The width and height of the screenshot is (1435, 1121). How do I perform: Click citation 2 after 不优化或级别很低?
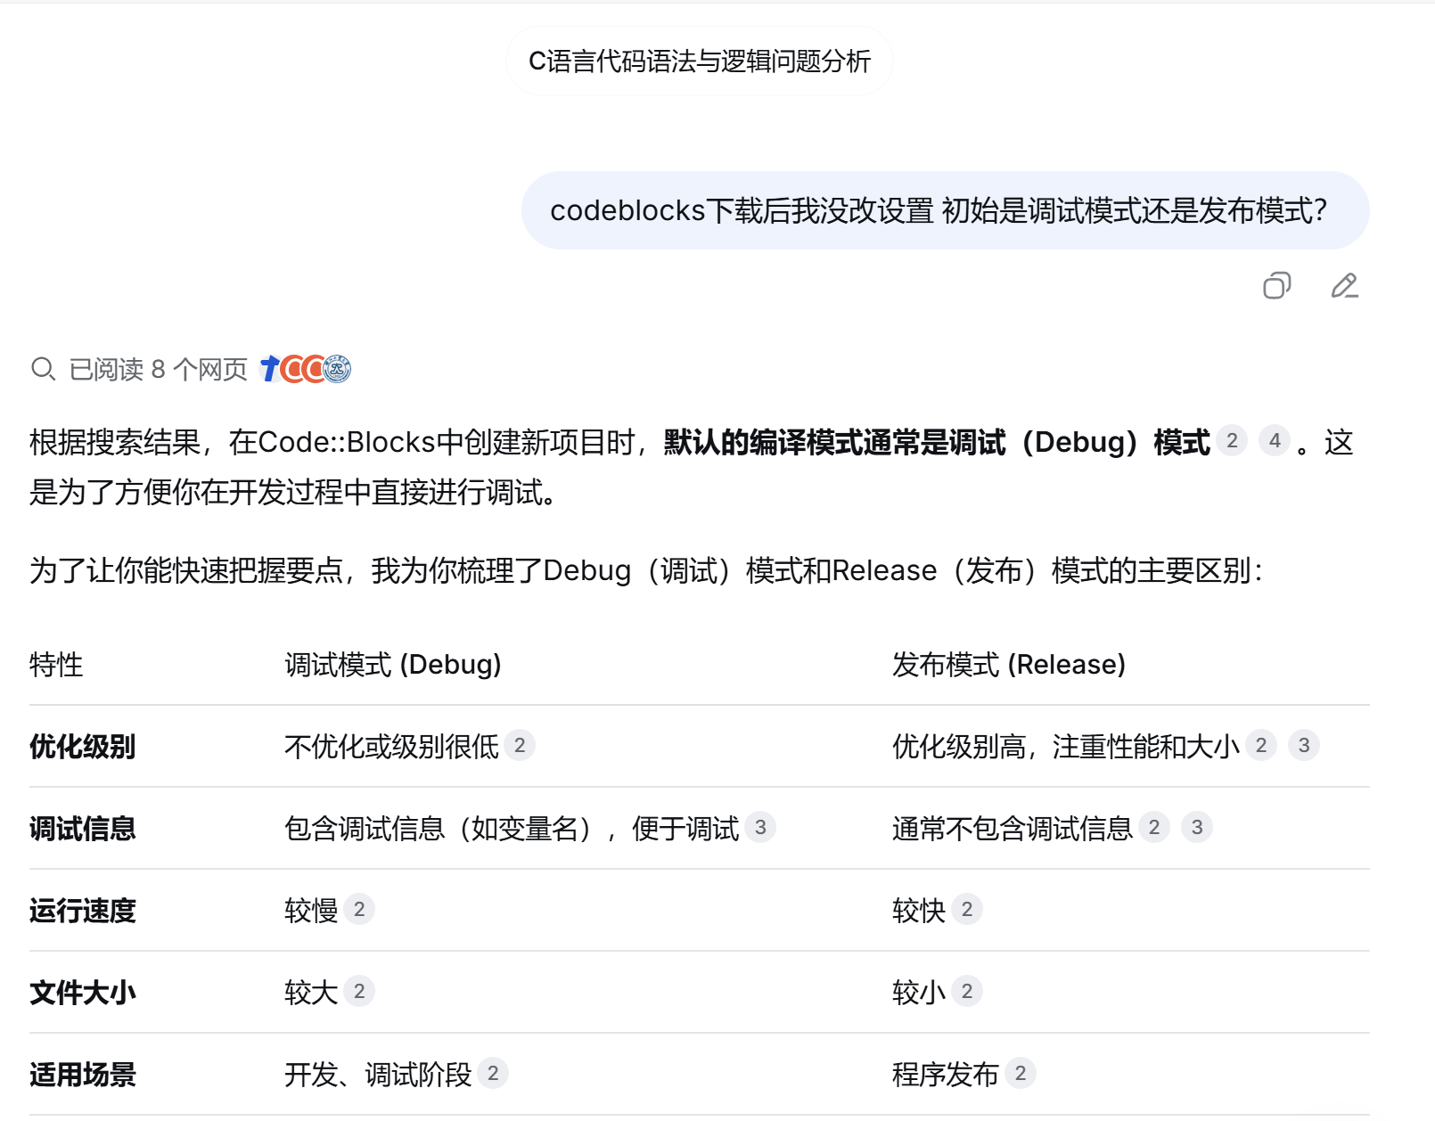click(x=521, y=745)
